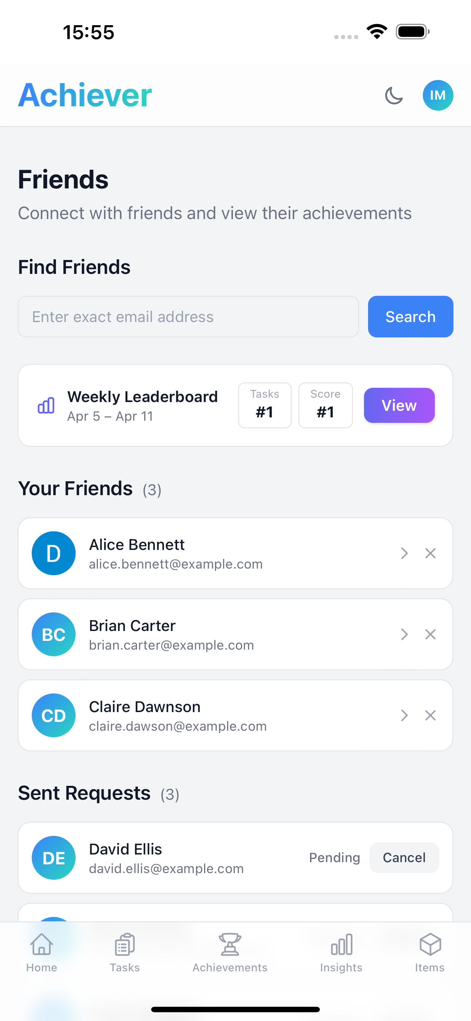The height and width of the screenshot is (1021, 471).
Task: Cancel the request to David Ellis
Action: coord(403,857)
